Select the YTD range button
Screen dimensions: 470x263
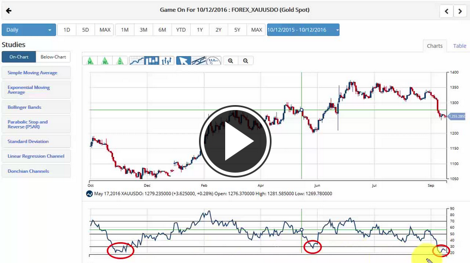pyautogui.click(x=180, y=30)
